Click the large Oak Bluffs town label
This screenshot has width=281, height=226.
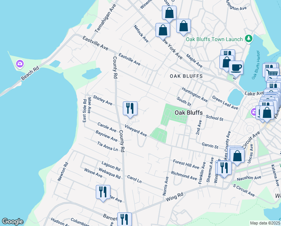pos(189,113)
